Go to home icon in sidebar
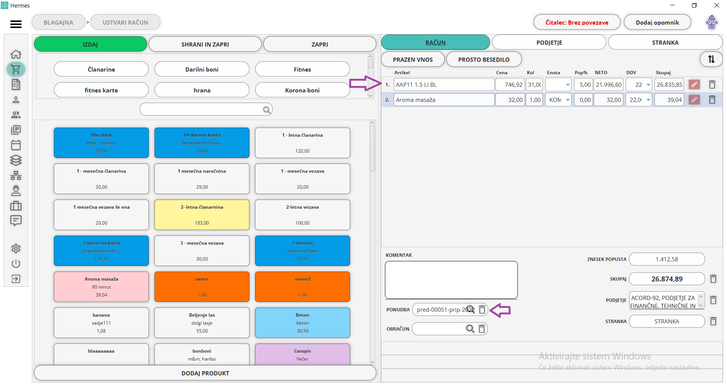This screenshot has width=727, height=389. click(16, 55)
